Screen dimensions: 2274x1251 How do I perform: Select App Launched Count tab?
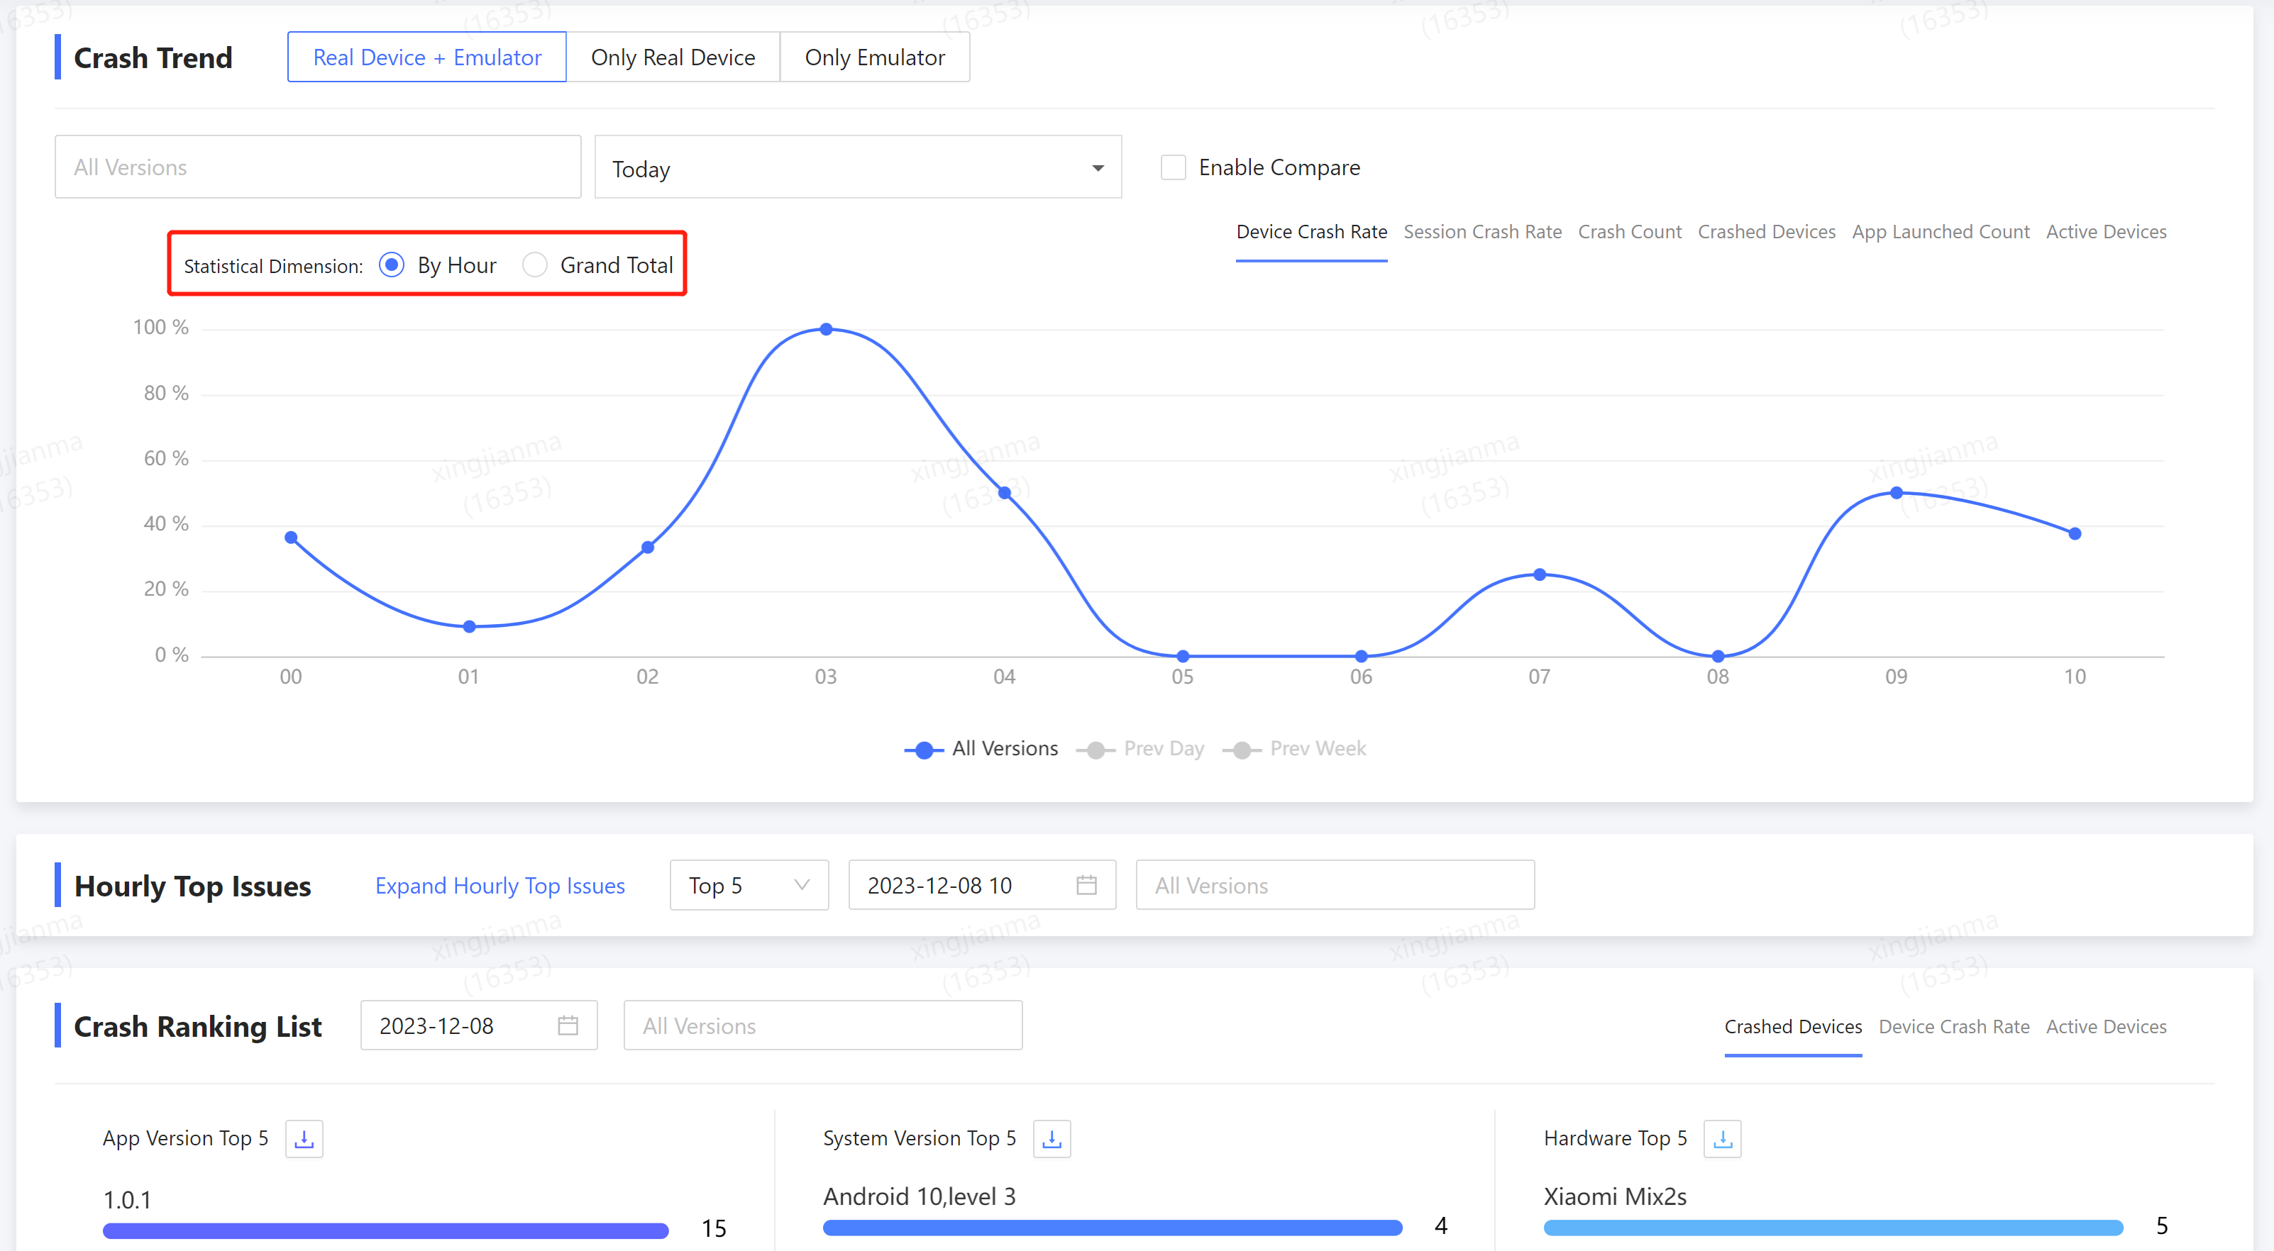tap(1941, 232)
